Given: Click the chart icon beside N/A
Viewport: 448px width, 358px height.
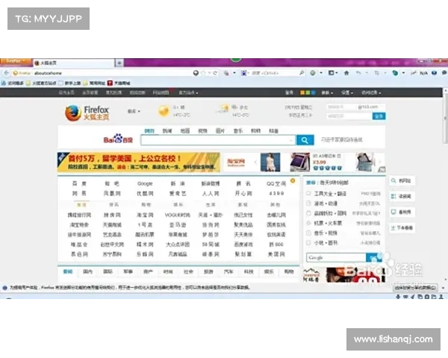Looking at the screenshot, I should [414, 73].
